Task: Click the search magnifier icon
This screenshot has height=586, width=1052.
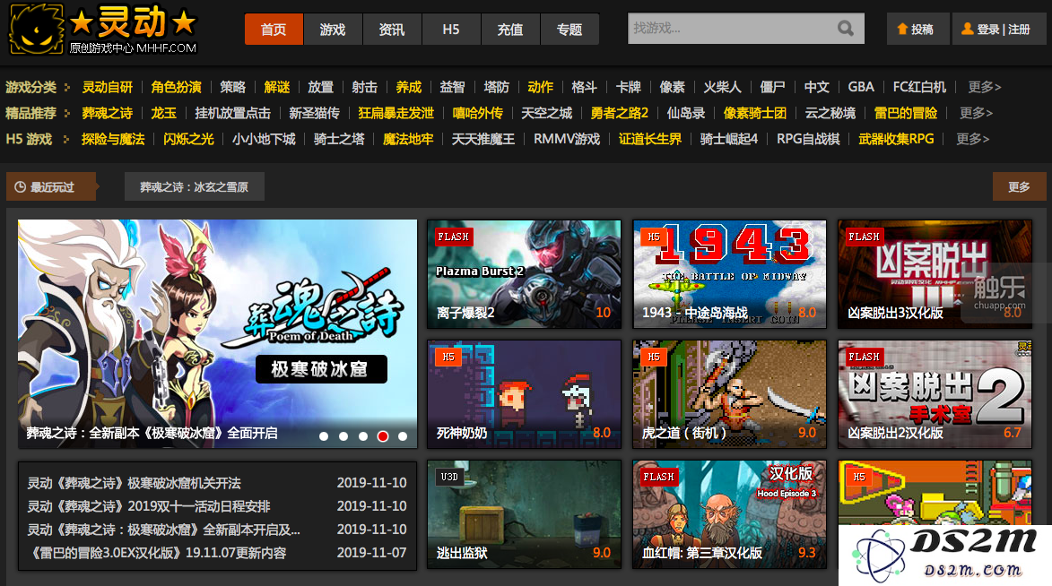Action: 846,29
